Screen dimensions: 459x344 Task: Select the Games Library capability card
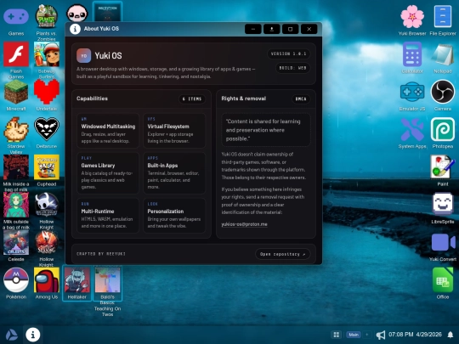pyautogui.click(x=108, y=173)
